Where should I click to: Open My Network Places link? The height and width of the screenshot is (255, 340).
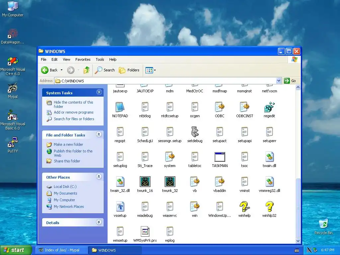[x=69, y=207]
